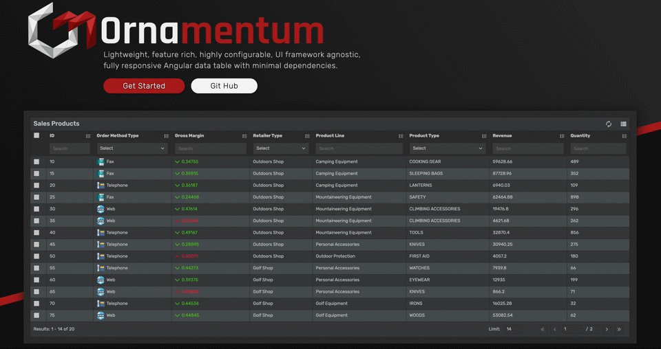Screen dimensions: 661x349
Task: Check the row with ID 10
Action: pyautogui.click(x=36, y=162)
